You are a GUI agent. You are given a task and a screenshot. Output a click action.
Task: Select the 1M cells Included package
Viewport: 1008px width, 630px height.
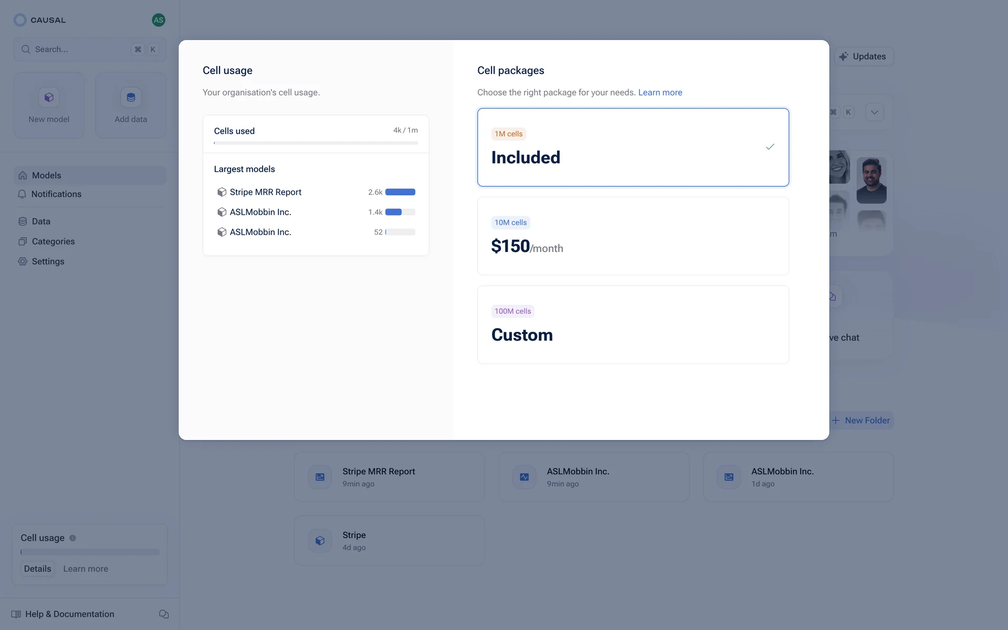pos(633,147)
